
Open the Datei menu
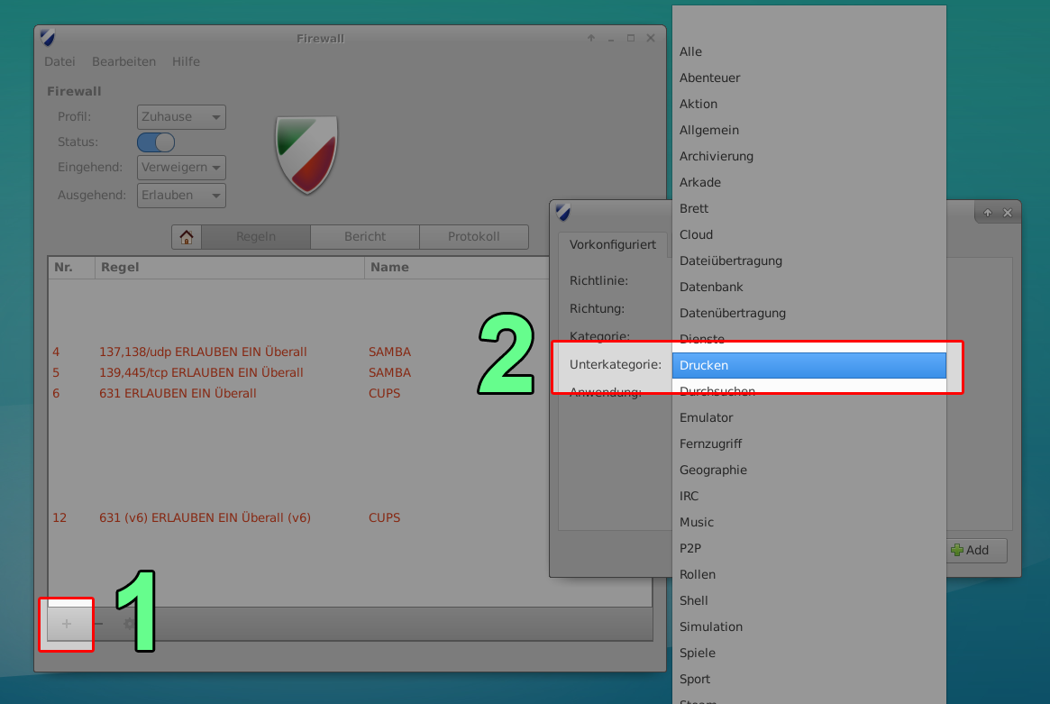(59, 61)
